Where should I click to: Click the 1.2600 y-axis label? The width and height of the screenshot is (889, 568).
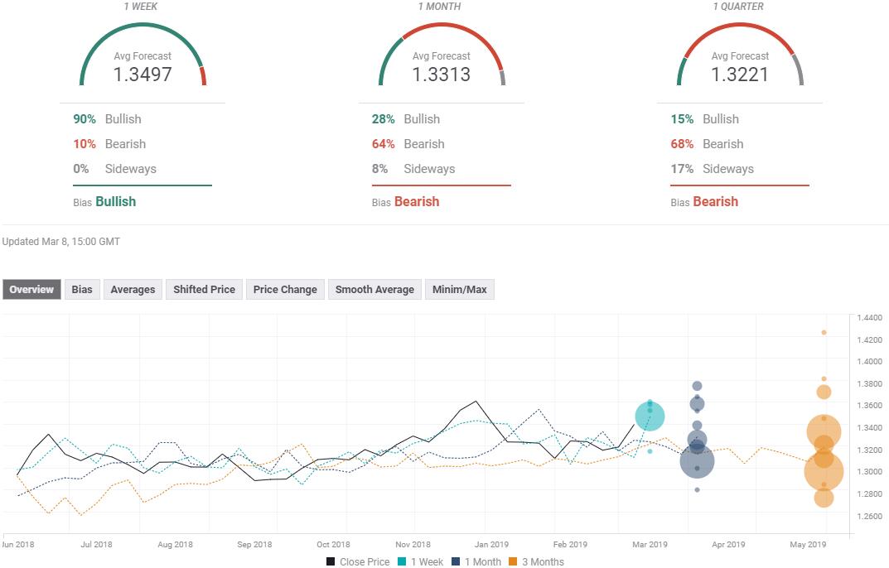[x=870, y=516]
